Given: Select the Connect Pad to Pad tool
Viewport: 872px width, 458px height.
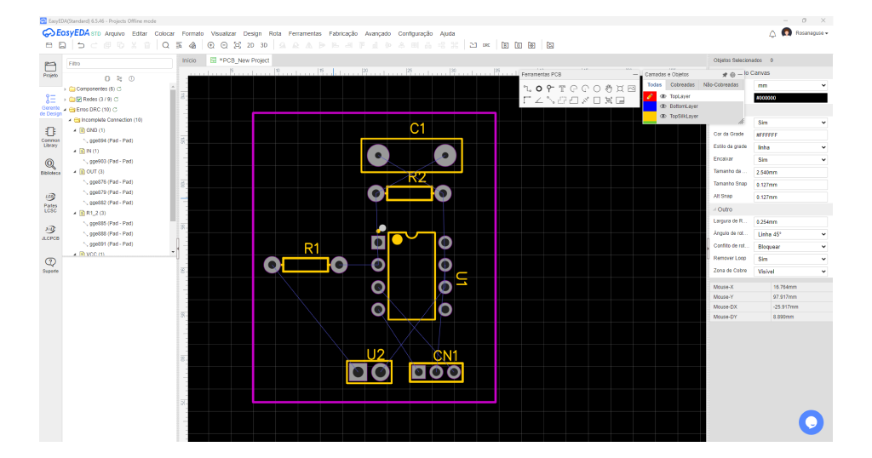Looking at the screenshot, I should [550, 100].
